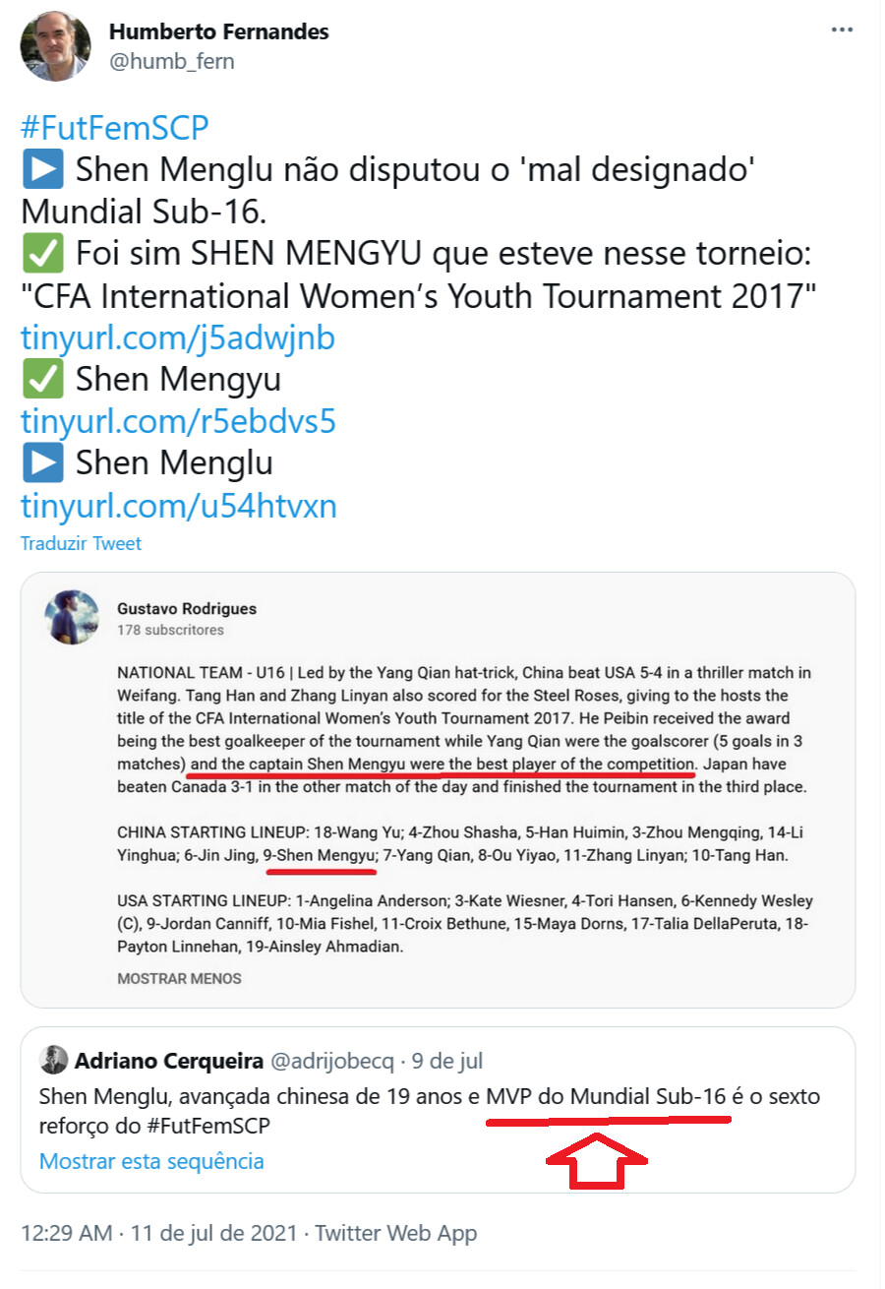Expand thread via Mostrar esta sequência
Viewport: 885px width, 1289px height.
point(151,1161)
